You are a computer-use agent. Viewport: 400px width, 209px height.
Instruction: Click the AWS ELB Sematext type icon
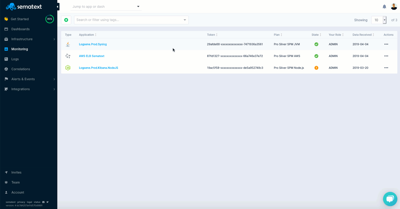click(68, 56)
